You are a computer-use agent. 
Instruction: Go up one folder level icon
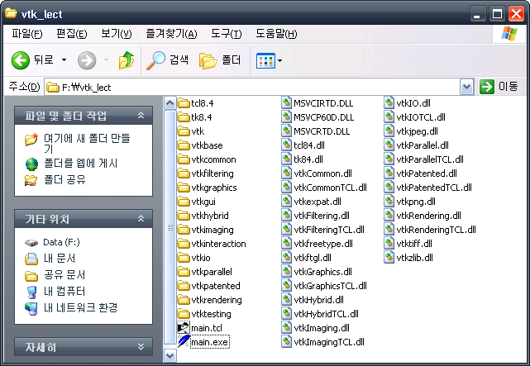pyautogui.click(x=126, y=60)
